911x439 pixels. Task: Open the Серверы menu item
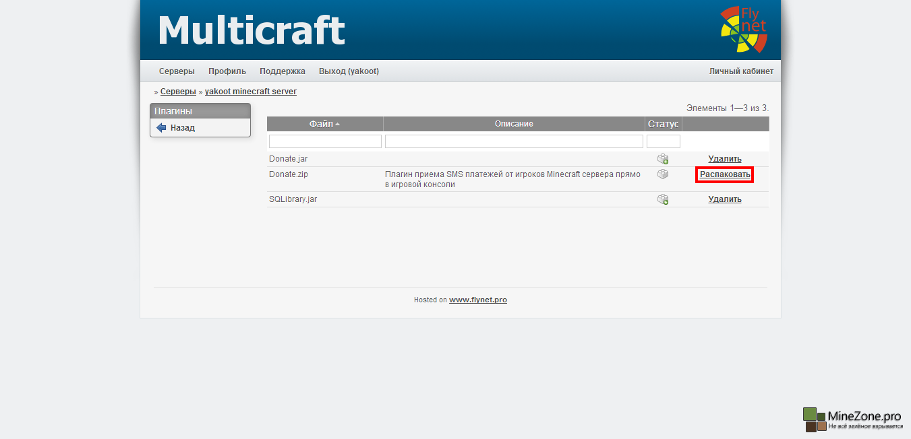coord(177,71)
